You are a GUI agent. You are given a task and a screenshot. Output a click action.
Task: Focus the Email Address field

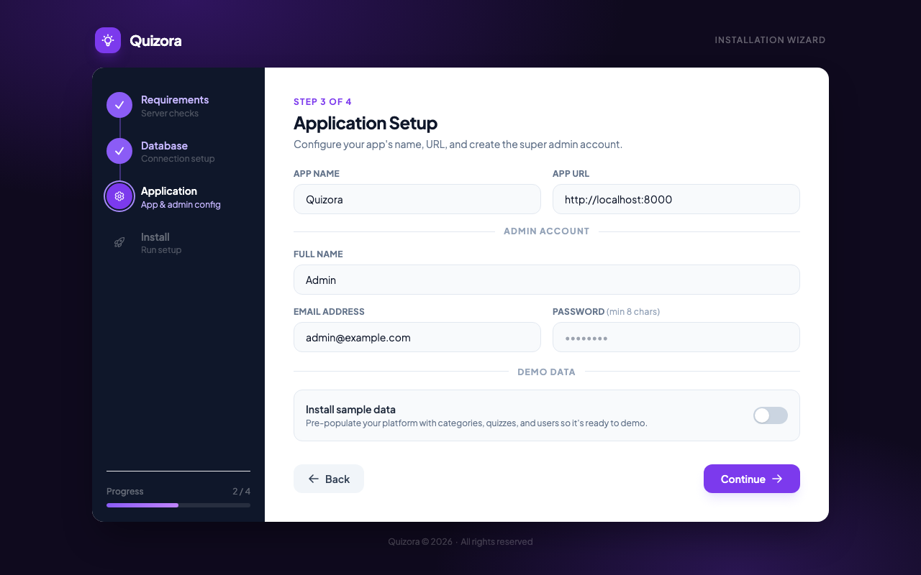(x=417, y=337)
